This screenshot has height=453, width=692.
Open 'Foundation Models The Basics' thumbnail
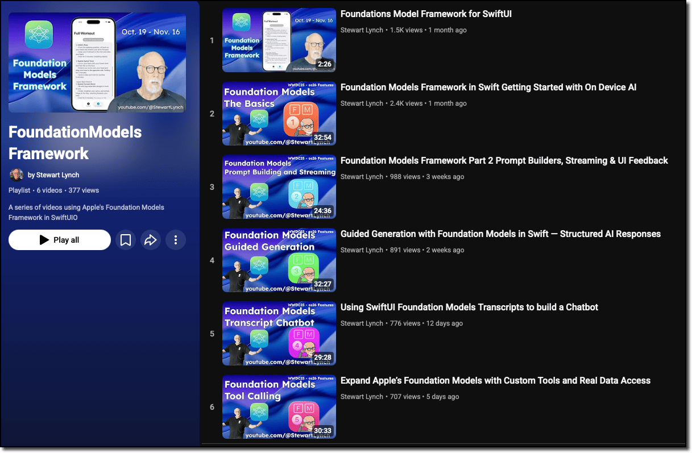tap(279, 114)
